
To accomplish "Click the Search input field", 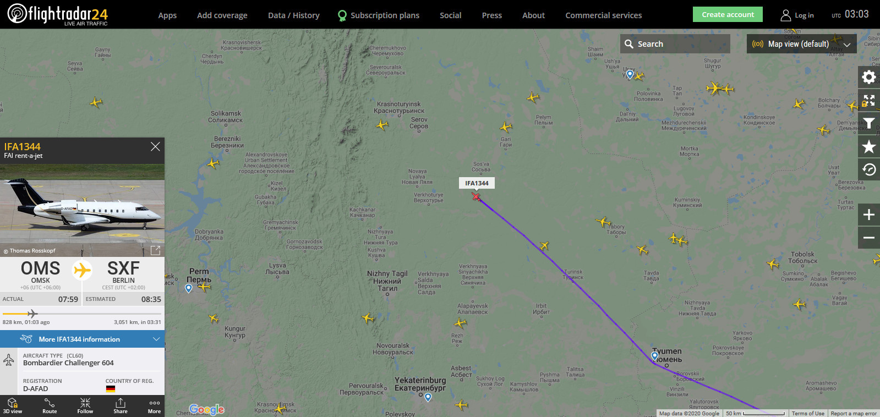I will [x=675, y=44].
